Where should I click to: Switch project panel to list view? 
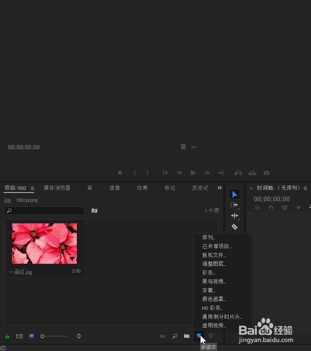20,336
